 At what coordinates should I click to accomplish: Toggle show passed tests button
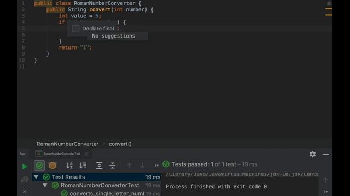pos(39,166)
